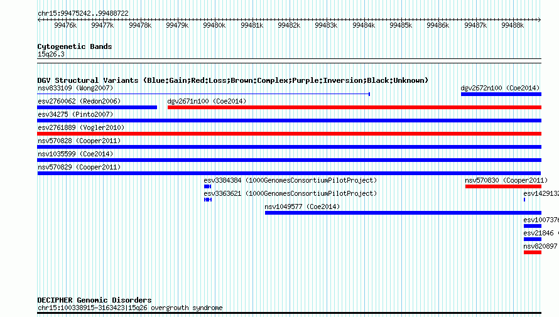Click the nsv833109 (Wong2007) variant label
The image size is (559, 317).
75,88
